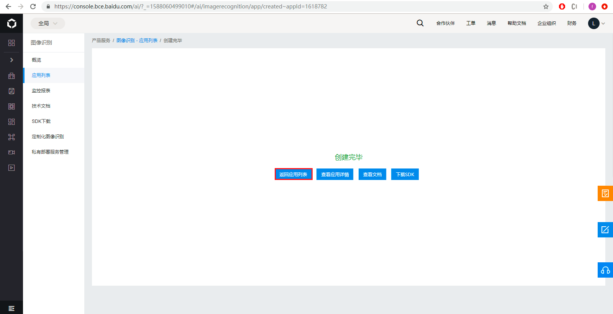Viewport: 613px width, 314px height.
Task: Click the 图像识别 sidebar heading
Action: pyautogui.click(x=41, y=43)
